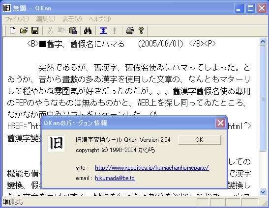The width and height of the screenshot is (269, 208).
Task: Close the QKan version info dialog
Action: click(220, 123)
